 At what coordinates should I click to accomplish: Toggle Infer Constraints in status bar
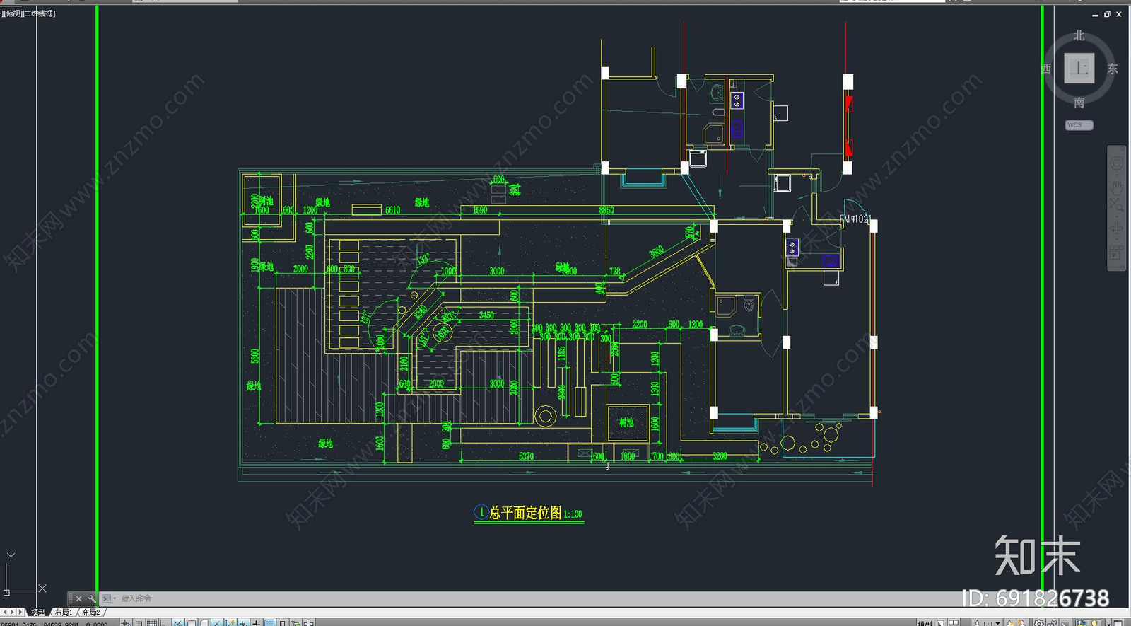pyautogui.click(x=125, y=622)
